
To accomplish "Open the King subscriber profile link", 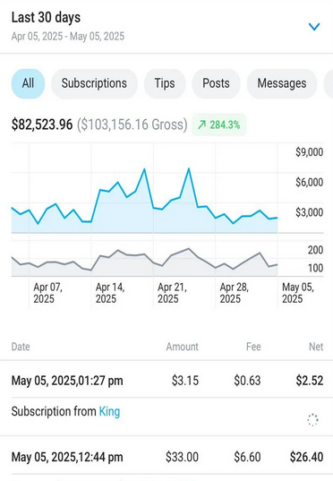I will (x=109, y=411).
